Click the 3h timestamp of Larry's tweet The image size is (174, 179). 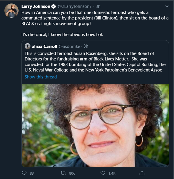click(98, 6)
